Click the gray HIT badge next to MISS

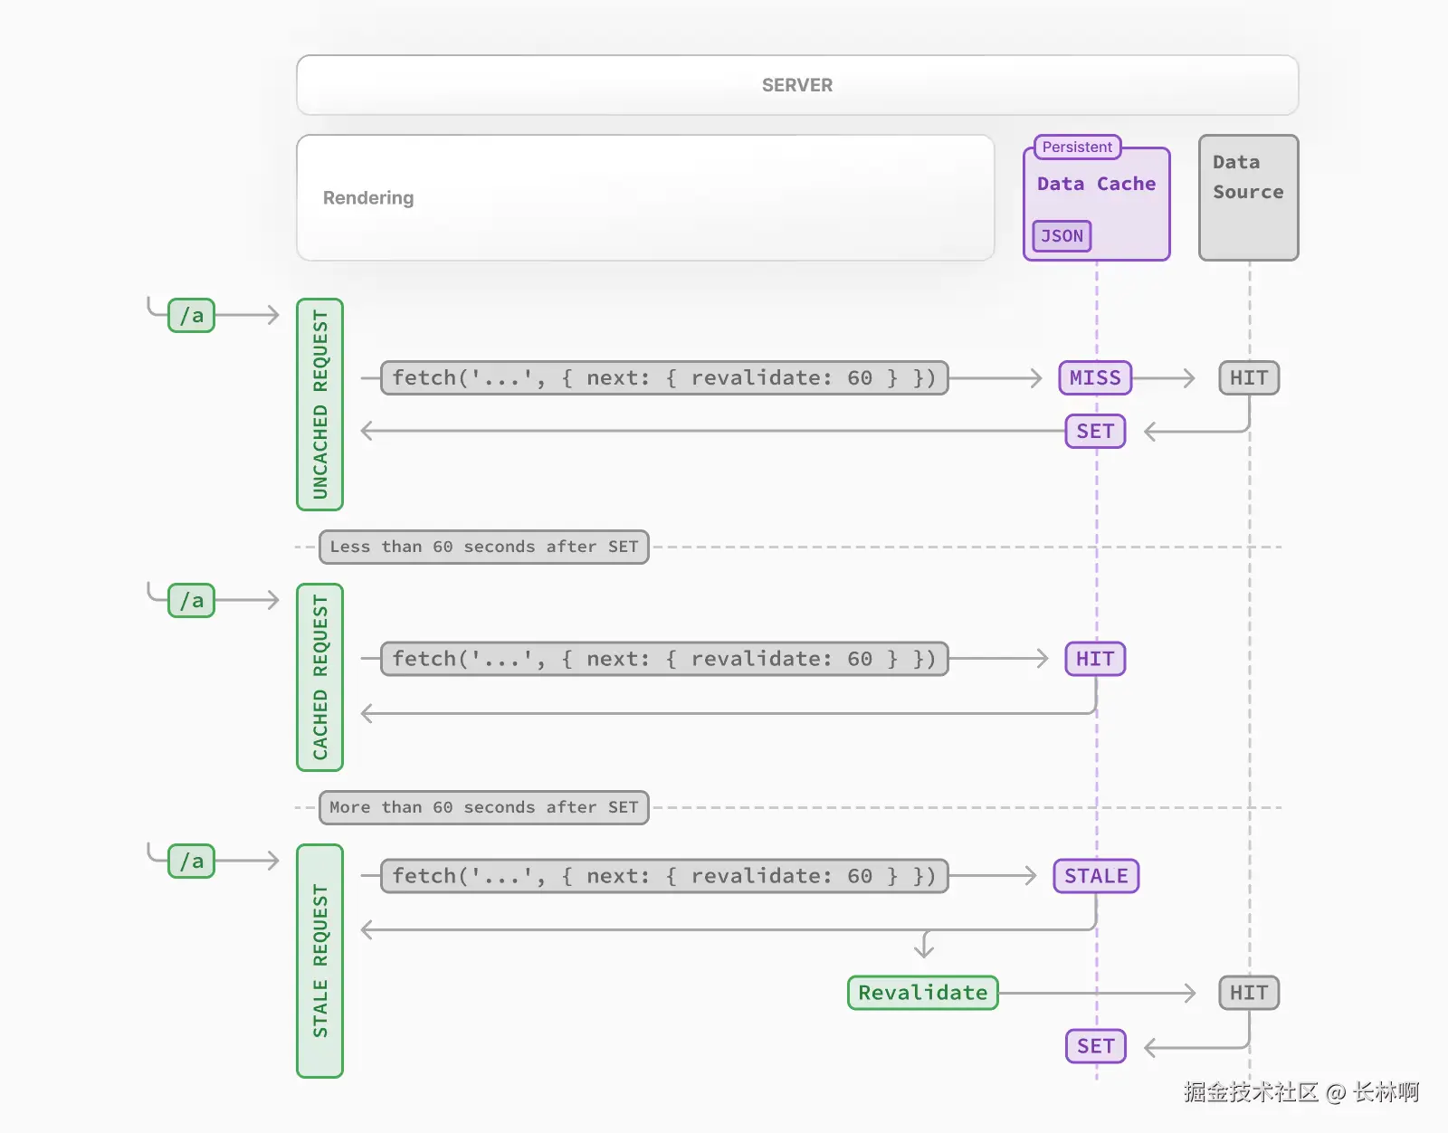click(1248, 378)
